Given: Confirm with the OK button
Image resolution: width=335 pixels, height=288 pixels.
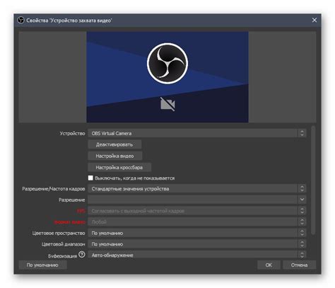Looking at the screenshot, I should [x=269, y=265].
